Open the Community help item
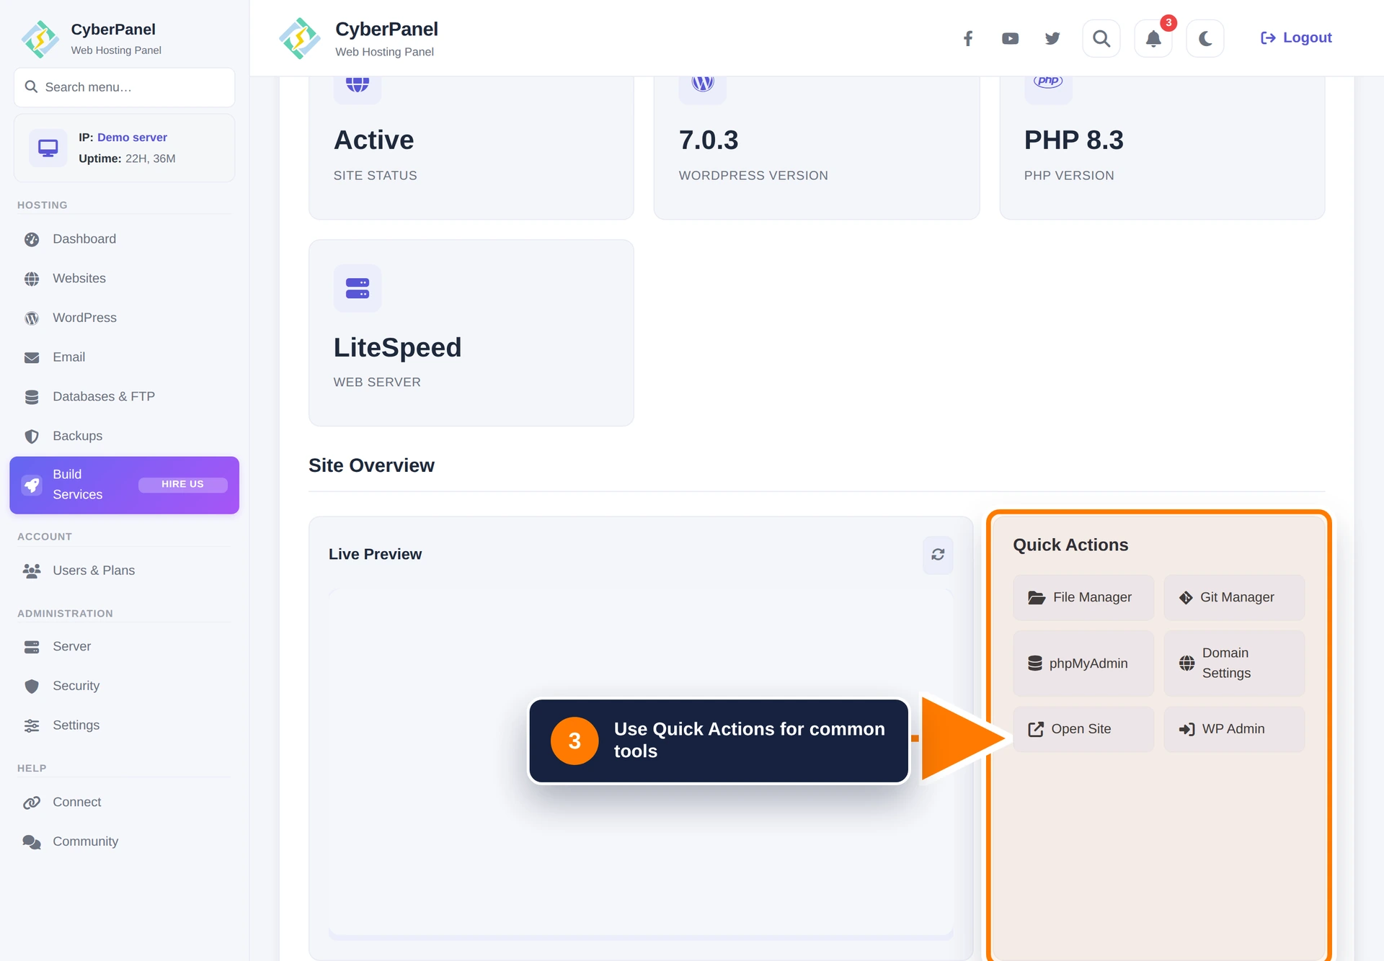 coord(125,841)
